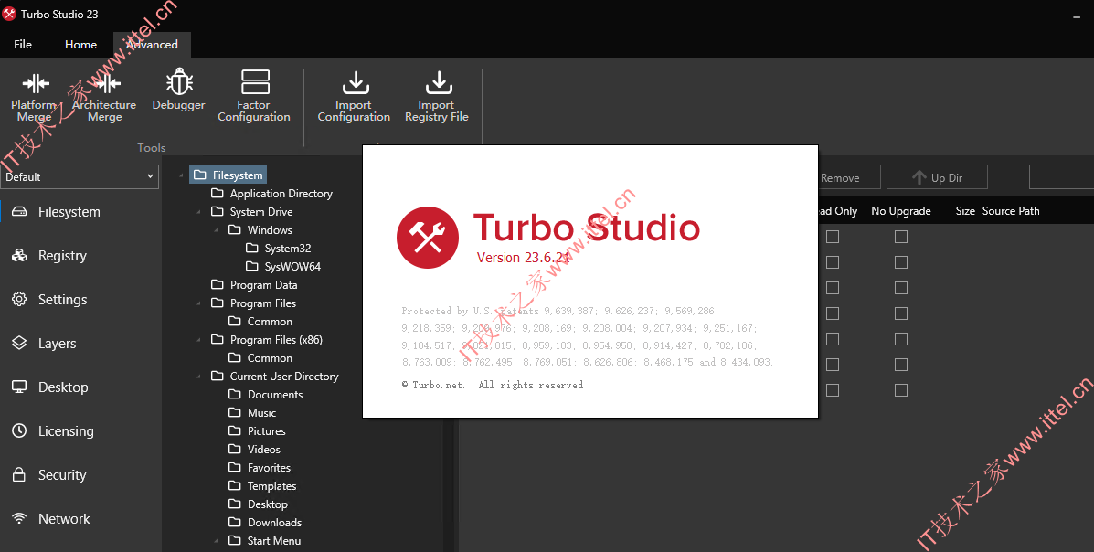Click the folder icon beside Downloads
This screenshot has height=552, width=1094.
[x=235, y=521]
